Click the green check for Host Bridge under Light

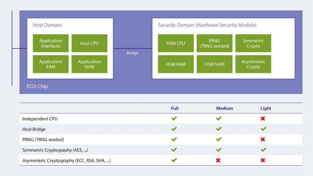pyautogui.click(x=263, y=129)
